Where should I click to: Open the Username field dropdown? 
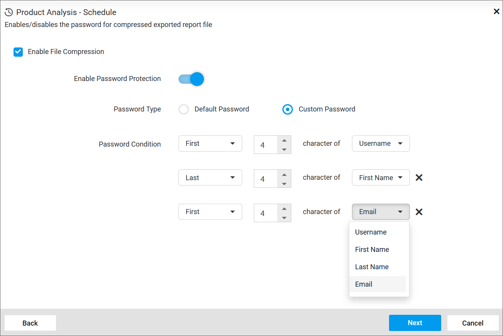click(x=381, y=144)
